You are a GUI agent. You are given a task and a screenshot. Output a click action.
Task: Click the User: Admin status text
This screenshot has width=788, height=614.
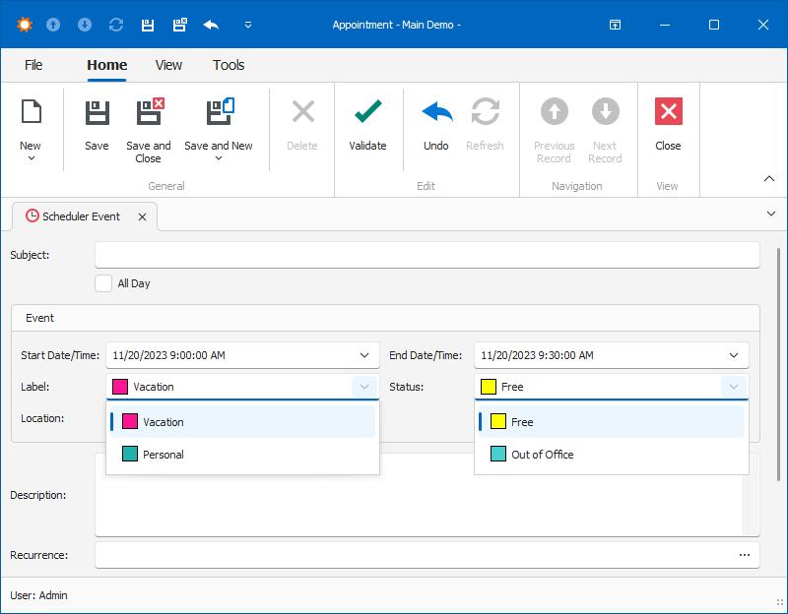38,595
